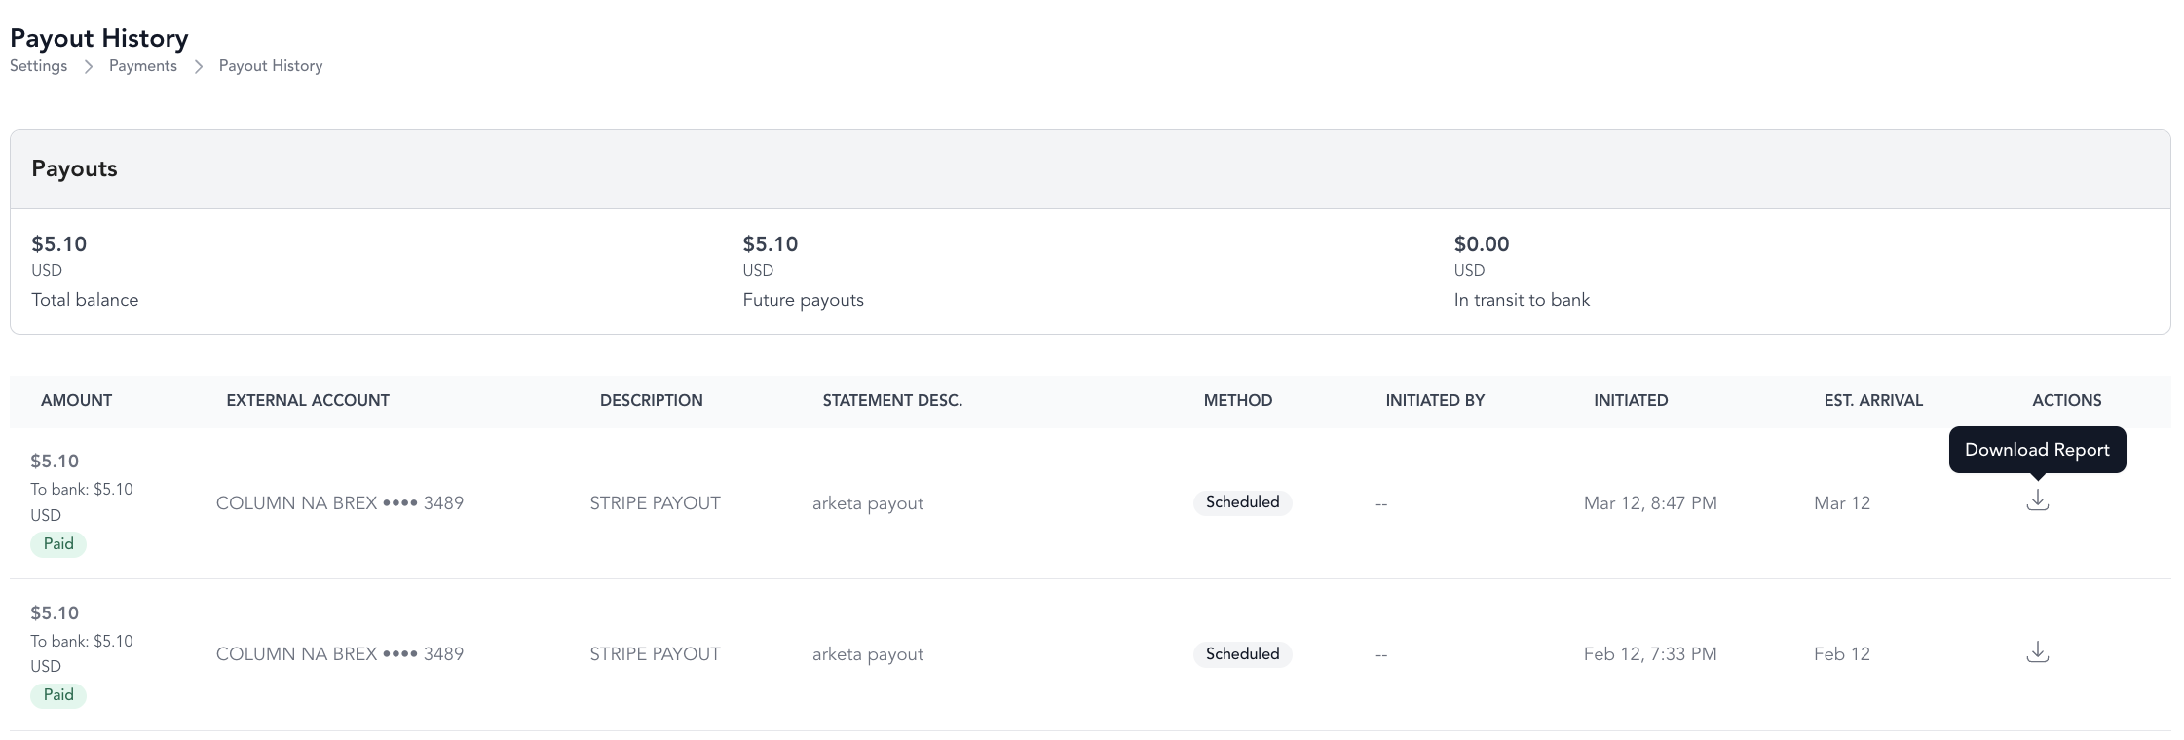The image size is (2184, 740).
Task: Download report for Mar 12 payout
Action: coord(2037,500)
